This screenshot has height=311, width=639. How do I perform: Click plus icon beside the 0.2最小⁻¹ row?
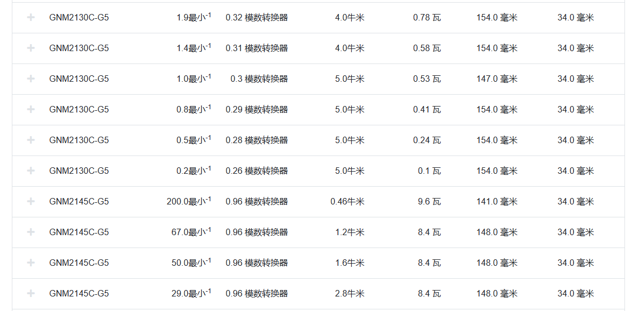(31, 171)
